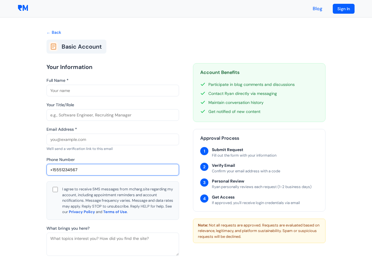Click the Basic Account heading

pyautogui.click(x=82, y=47)
